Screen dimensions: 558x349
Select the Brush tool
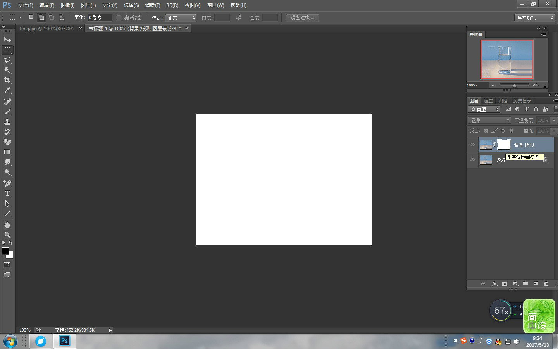click(7, 112)
